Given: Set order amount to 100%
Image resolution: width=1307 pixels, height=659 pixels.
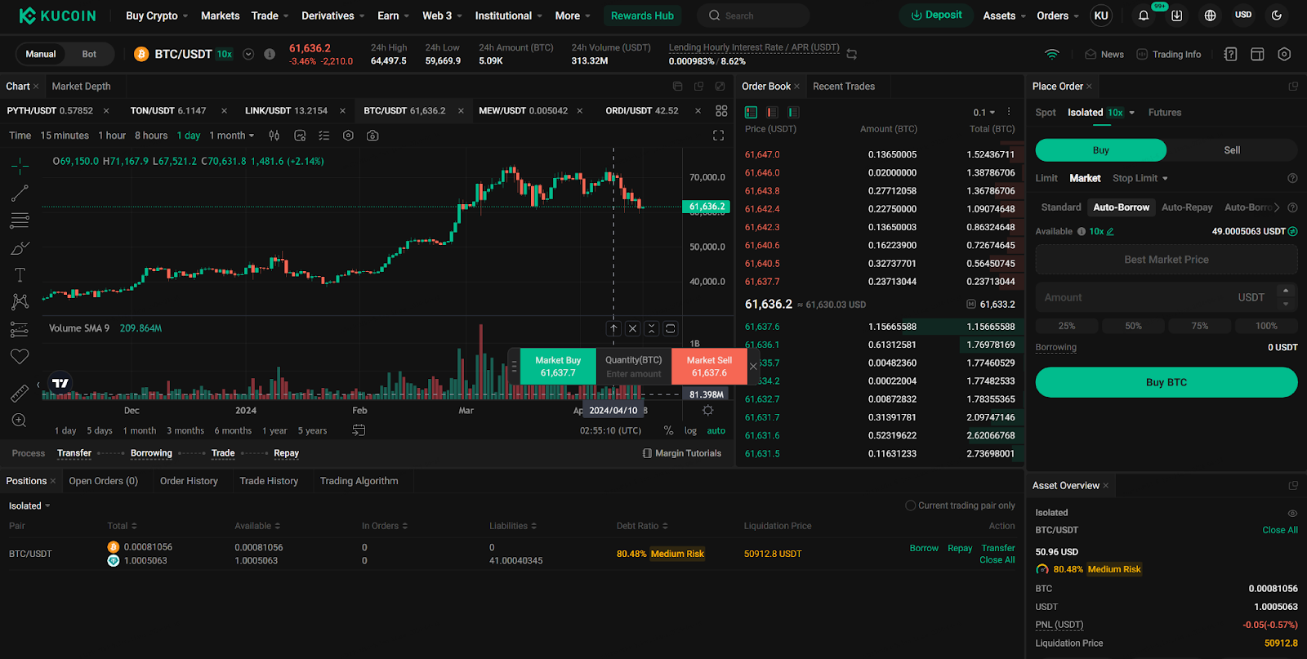Looking at the screenshot, I should [1266, 326].
